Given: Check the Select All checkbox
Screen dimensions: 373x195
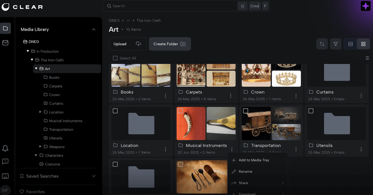Looking at the screenshot, I should click(115, 58).
